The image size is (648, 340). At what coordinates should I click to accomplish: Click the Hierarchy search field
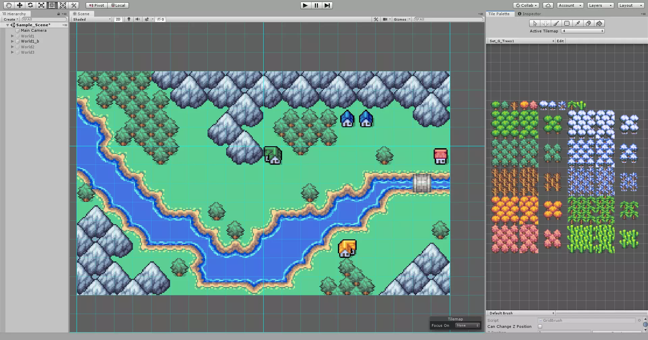pos(44,19)
